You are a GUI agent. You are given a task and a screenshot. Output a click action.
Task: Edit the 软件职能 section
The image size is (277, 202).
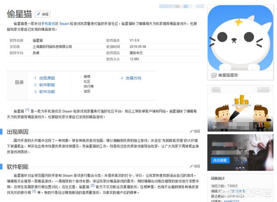click(195, 166)
